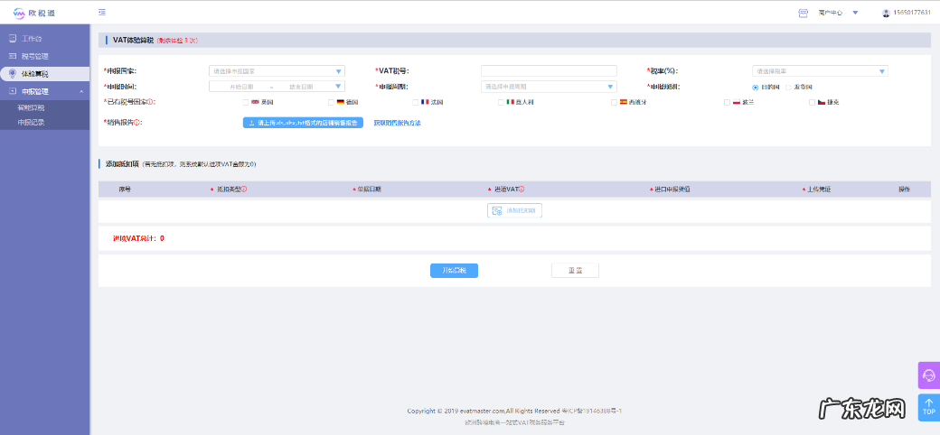The width and height of the screenshot is (940, 435).
Task: Check the 英国 country checkbox
Action: tap(245, 102)
